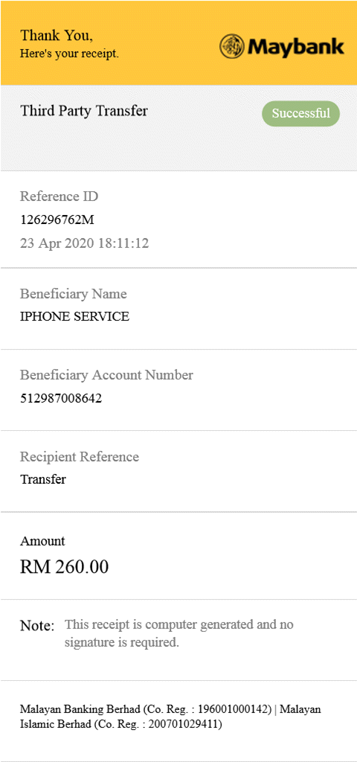The height and width of the screenshot is (762, 357).
Task: Click the Malayan Banking Berhad registration footer
Action: (x=170, y=717)
